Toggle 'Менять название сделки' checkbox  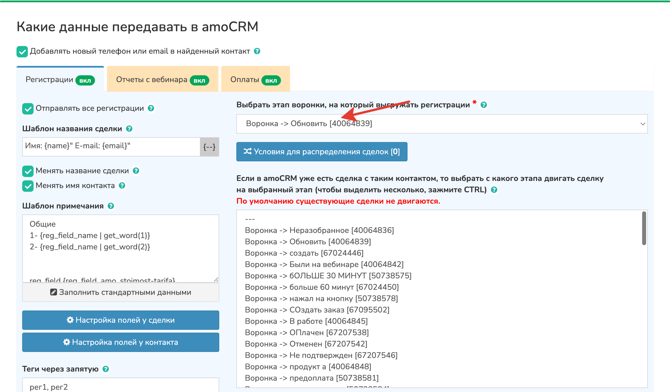(28, 171)
